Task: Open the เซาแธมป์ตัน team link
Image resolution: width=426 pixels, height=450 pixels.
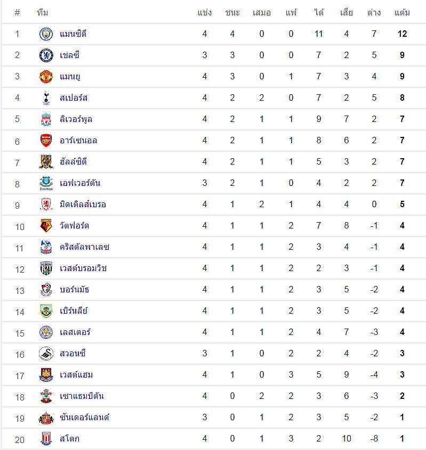Action: pyautogui.click(x=82, y=396)
